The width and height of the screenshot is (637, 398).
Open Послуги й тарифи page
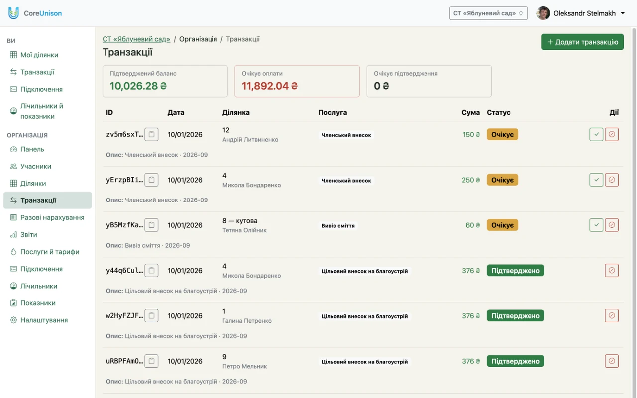tap(48, 252)
